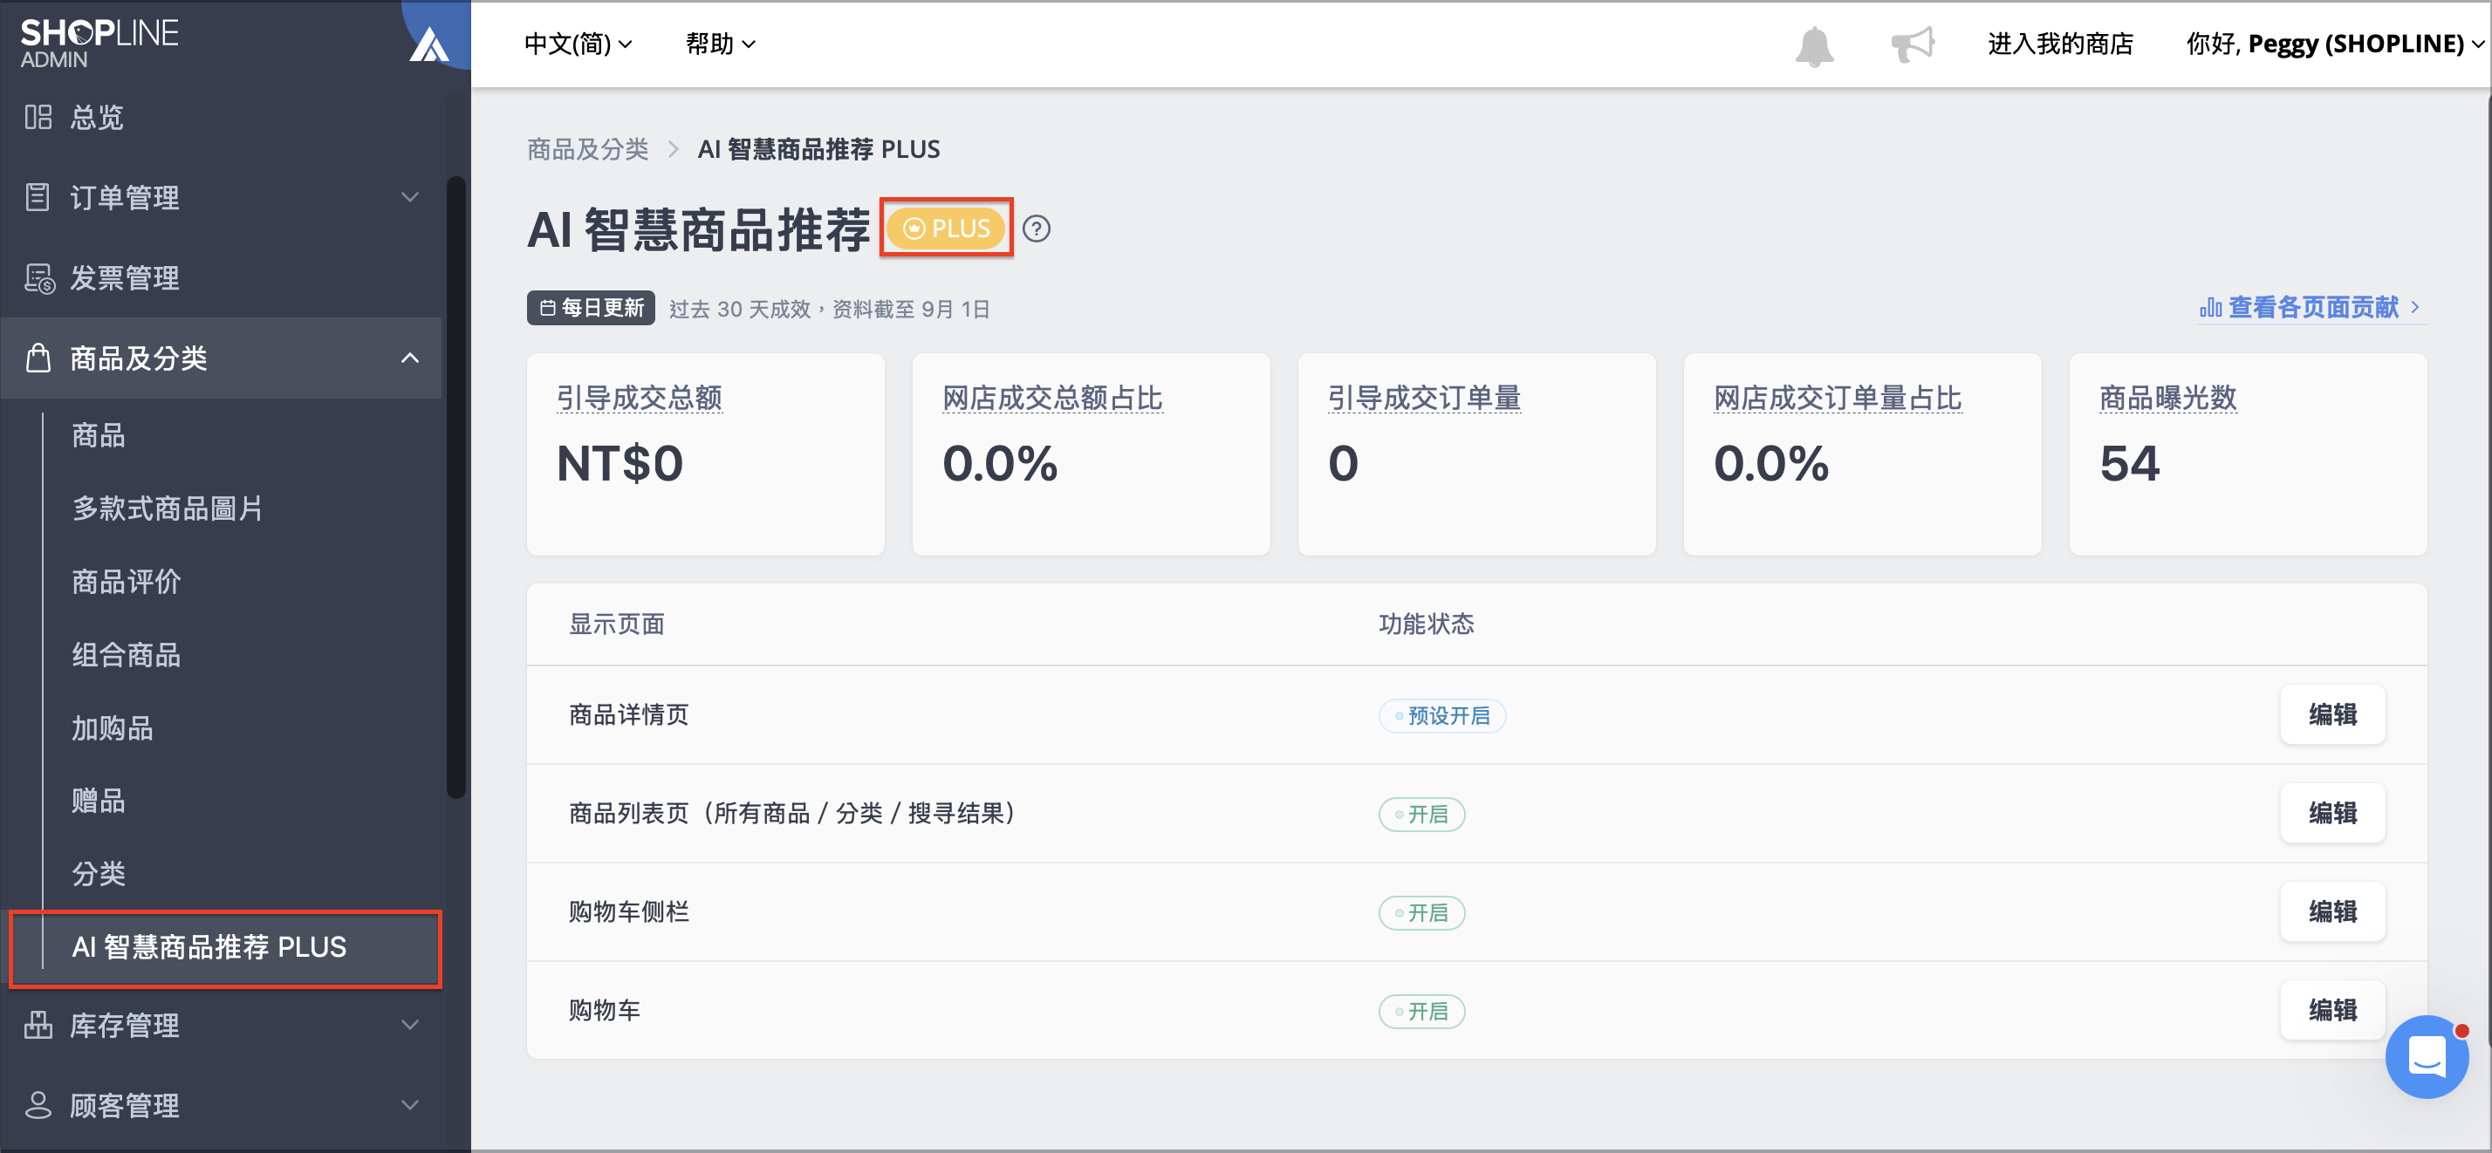This screenshot has width=2492, height=1153.
Task: Click the 功能状态 column header
Action: [1426, 624]
